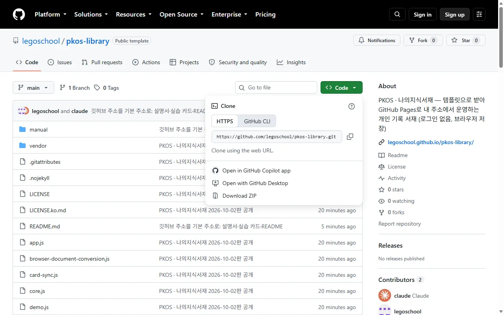
Task: Open Report repository link
Action: 400,224
